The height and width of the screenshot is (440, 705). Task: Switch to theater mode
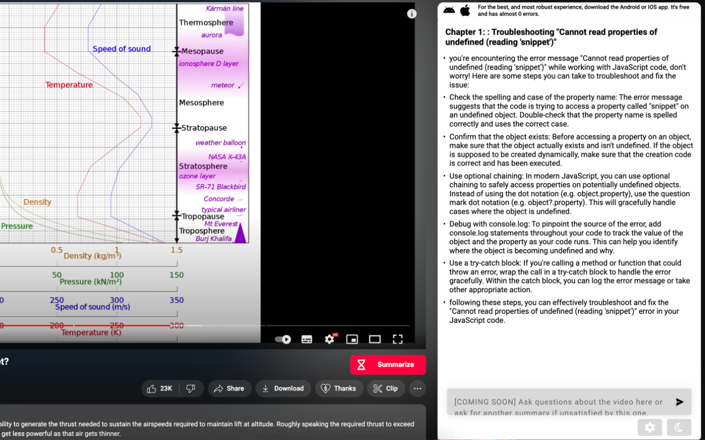point(375,339)
